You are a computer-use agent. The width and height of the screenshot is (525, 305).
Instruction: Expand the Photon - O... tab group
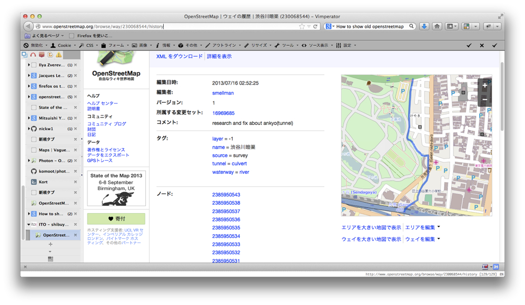point(29,161)
